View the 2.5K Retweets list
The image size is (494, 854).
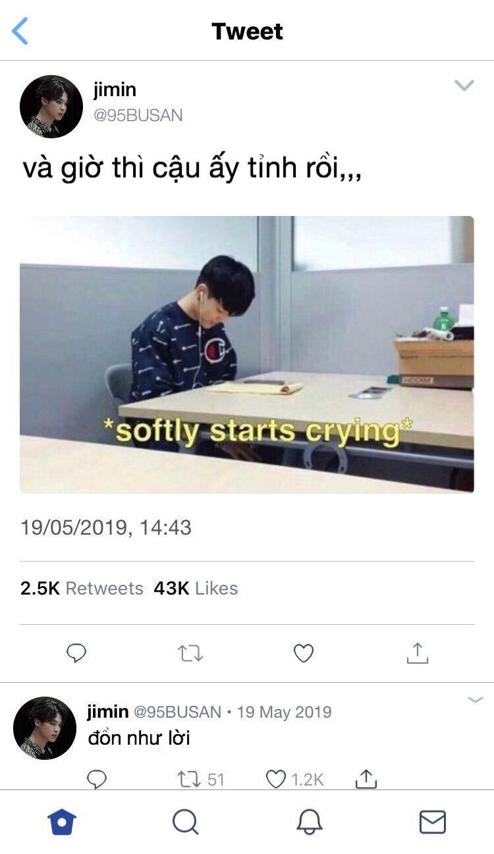point(82,588)
